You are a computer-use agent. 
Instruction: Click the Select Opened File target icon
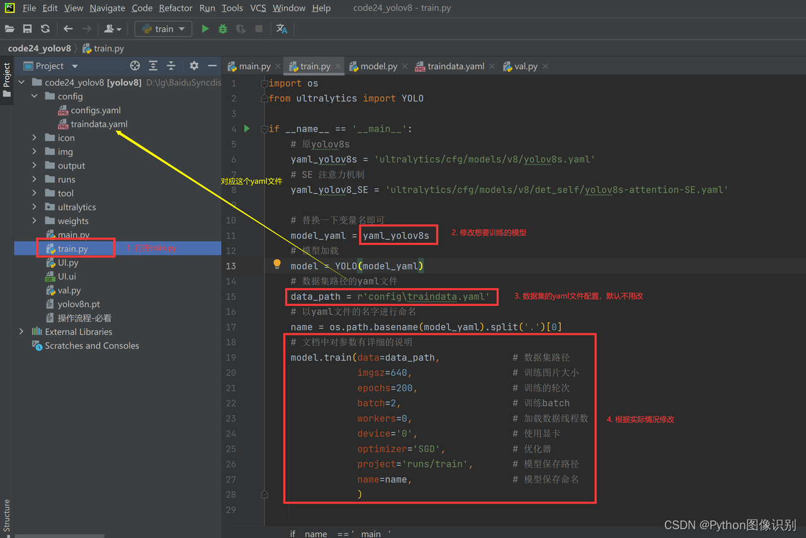tap(135, 65)
